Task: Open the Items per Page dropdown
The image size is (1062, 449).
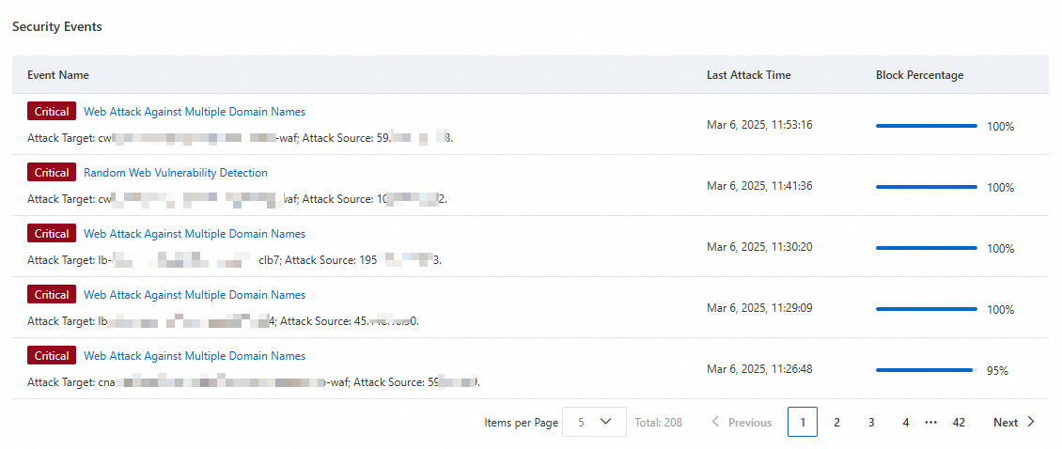Action: point(594,423)
